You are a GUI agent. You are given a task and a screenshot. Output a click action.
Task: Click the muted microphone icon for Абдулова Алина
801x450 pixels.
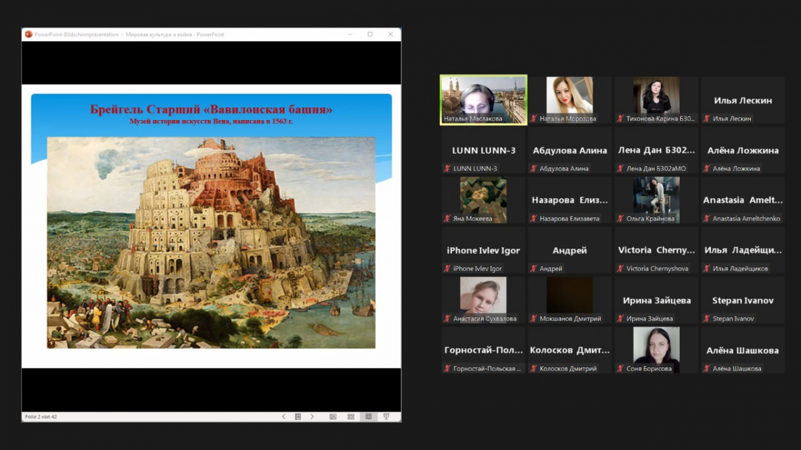(534, 169)
